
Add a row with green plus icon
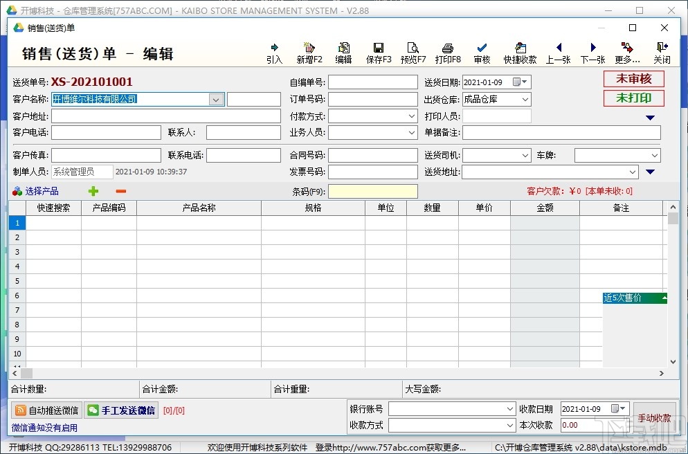93,191
